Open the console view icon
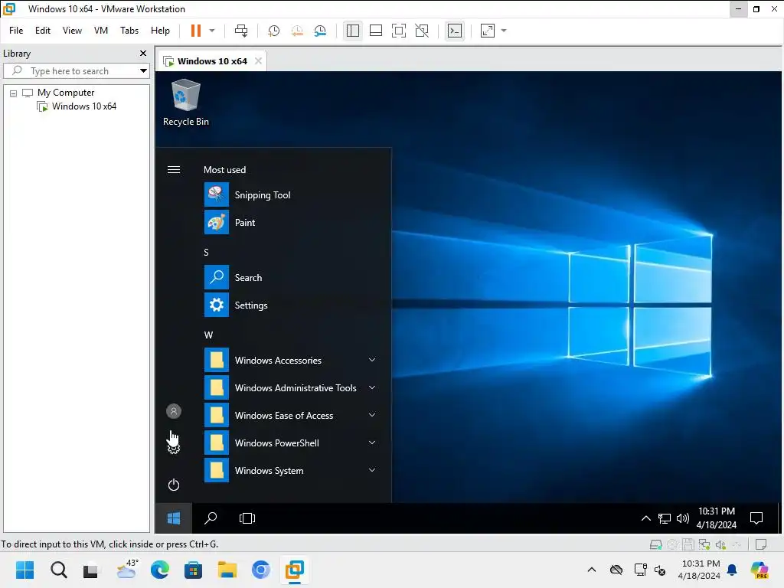 tap(455, 31)
